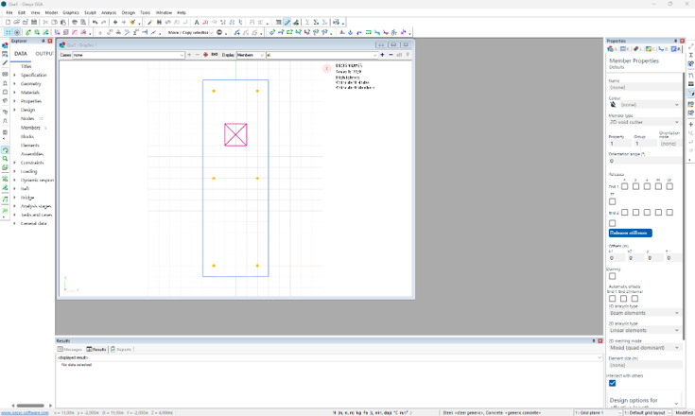695x416 pixels.
Task: Switch to the OUTPUT tab in Explorer
Action: tap(44, 54)
